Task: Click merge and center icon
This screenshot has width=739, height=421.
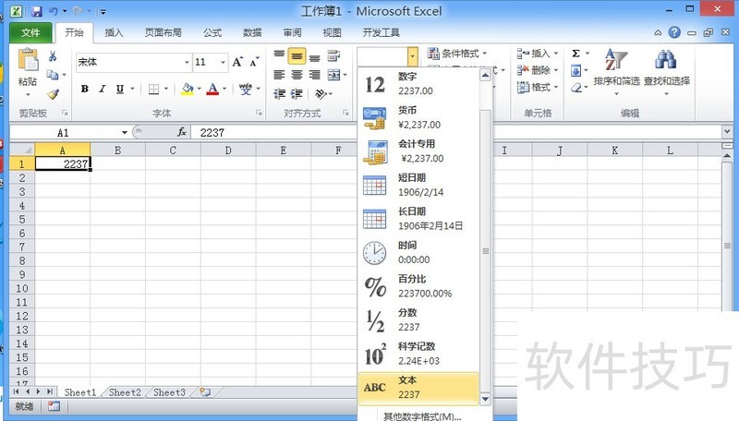Action: click(x=333, y=75)
